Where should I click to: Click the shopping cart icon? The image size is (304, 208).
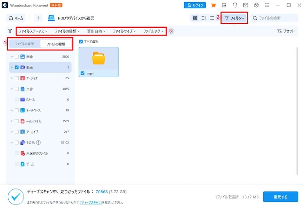pos(213,5)
